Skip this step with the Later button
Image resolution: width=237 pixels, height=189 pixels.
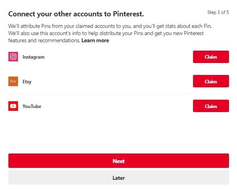pyautogui.click(x=119, y=178)
